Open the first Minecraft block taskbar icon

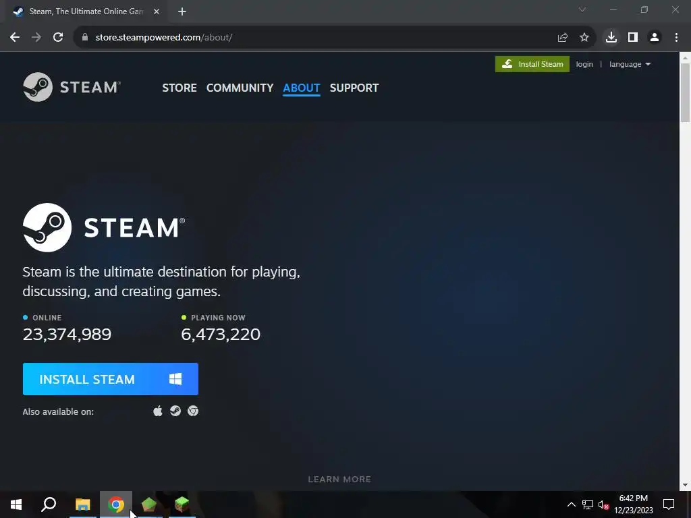[x=149, y=505]
